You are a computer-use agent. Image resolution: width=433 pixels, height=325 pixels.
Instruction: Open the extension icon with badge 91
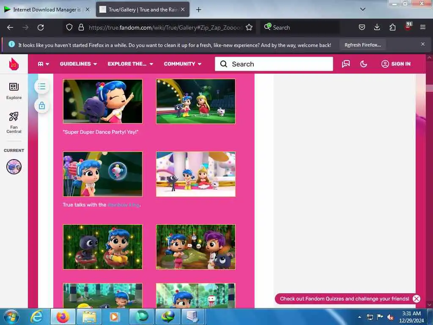(408, 27)
